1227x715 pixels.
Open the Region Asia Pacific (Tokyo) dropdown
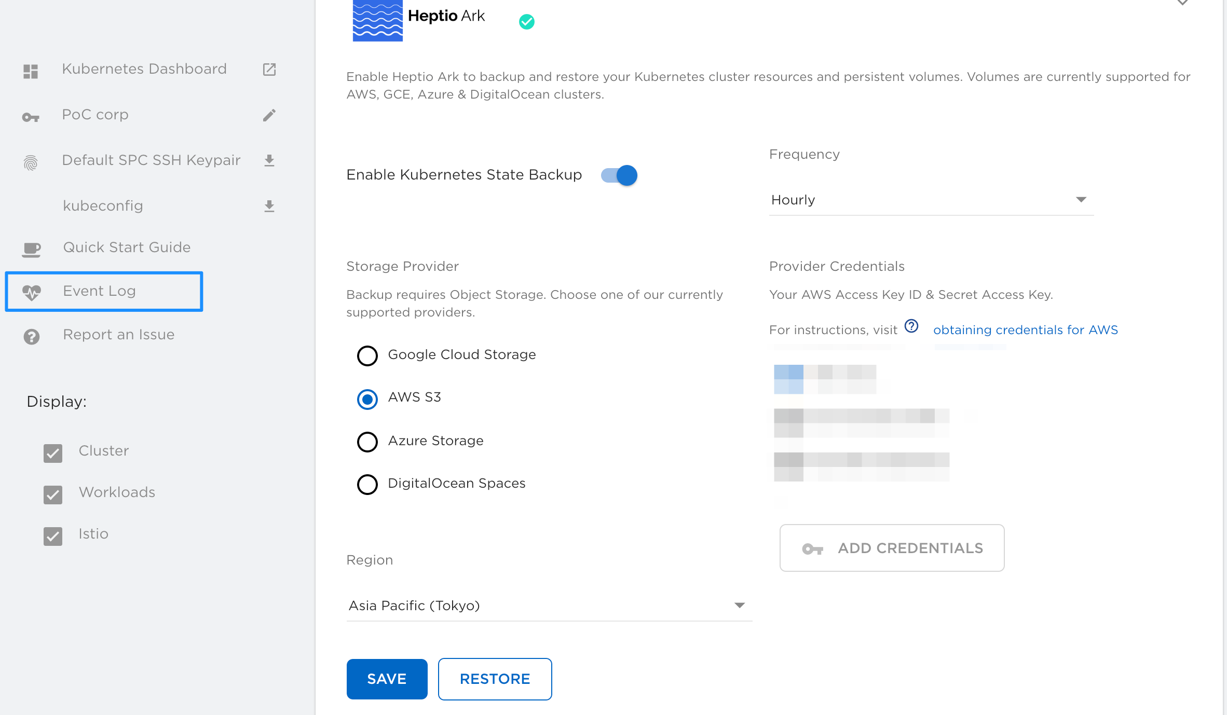(x=549, y=606)
